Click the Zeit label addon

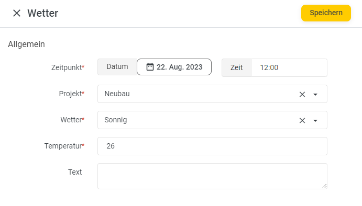pos(236,67)
